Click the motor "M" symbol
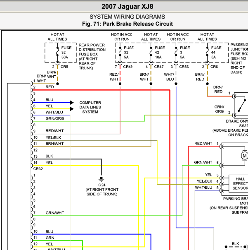248x250 pixels. (x=245, y=156)
